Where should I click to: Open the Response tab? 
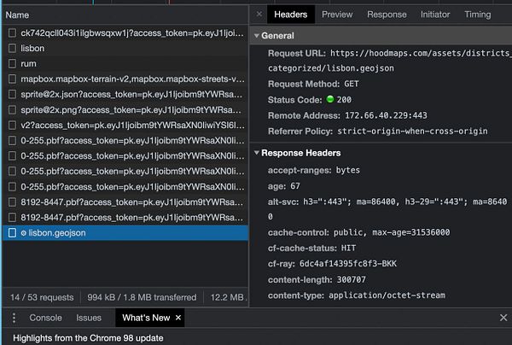(387, 15)
